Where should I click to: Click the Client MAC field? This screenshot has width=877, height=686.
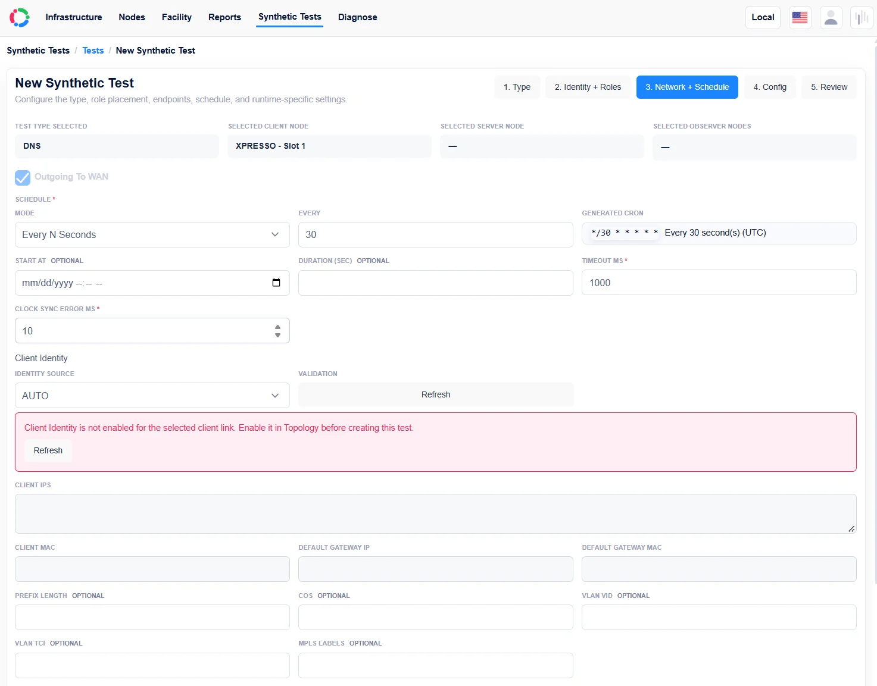[x=152, y=569]
